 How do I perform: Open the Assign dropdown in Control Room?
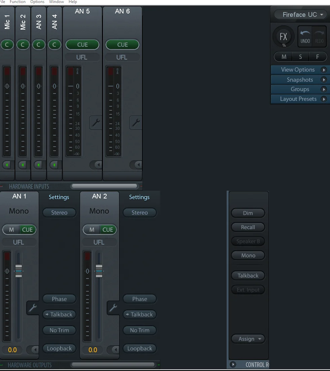pyautogui.click(x=248, y=339)
